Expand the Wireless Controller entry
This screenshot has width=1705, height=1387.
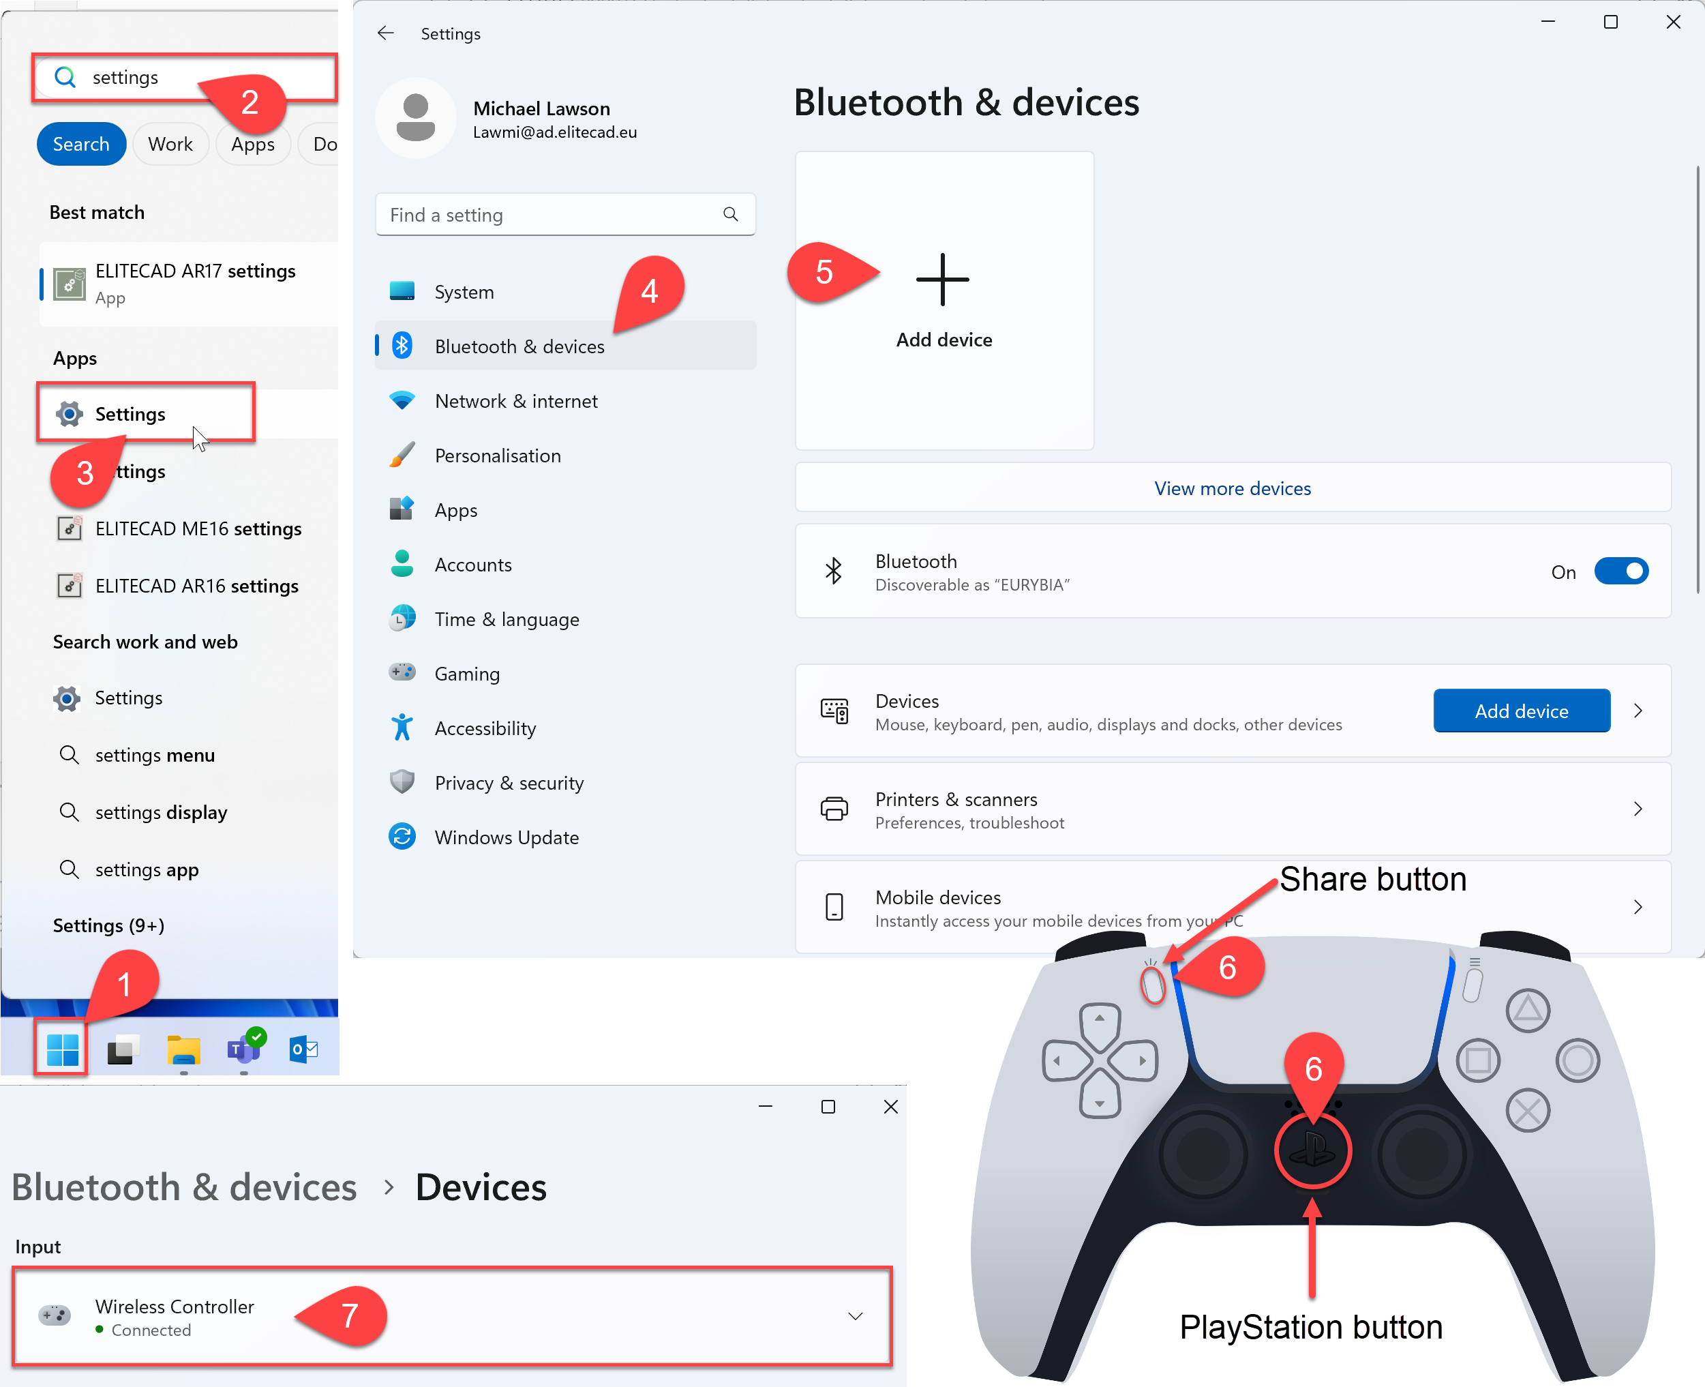pos(854,1317)
